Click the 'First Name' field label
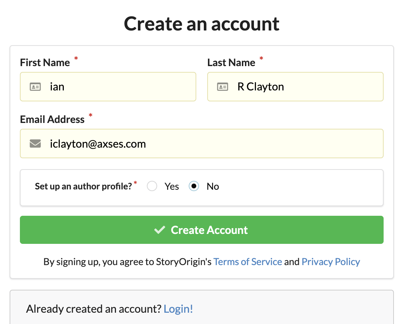The image size is (409, 324). click(45, 63)
